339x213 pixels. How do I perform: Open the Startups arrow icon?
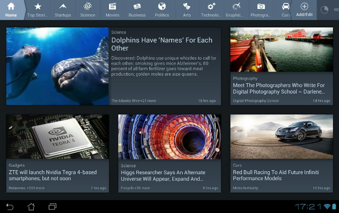(63, 6)
